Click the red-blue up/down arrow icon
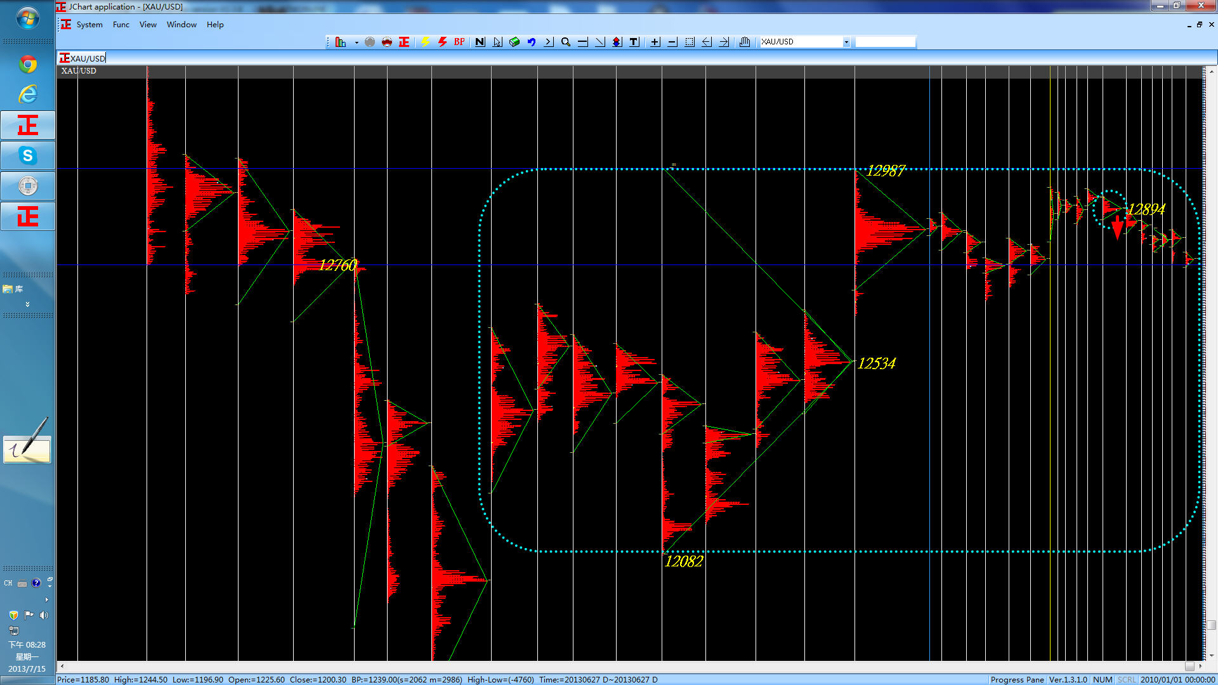The height and width of the screenshot is (685, 1218). coord(617,42)
